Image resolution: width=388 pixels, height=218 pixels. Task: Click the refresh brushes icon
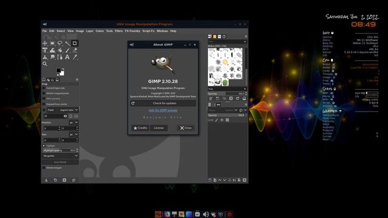click(238, 98)
